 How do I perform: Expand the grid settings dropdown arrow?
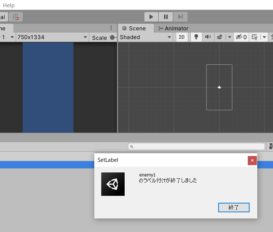pos(264,37)
